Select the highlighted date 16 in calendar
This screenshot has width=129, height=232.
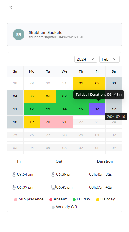click(x=97, y=109)
